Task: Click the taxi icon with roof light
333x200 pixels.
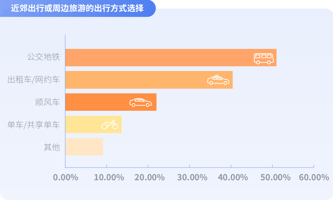Action: (x=218, y=80)
